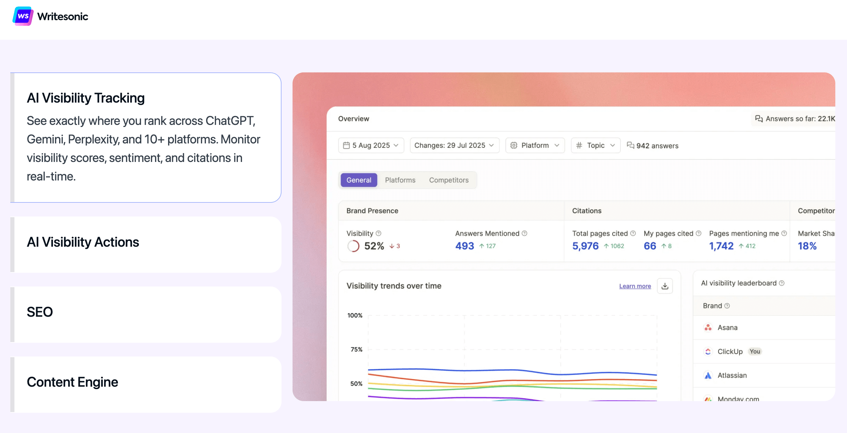This screenshot has width=847, height=433.
Task: Click the Answers Mentioned info icon
Action: (x=525, y=233)
